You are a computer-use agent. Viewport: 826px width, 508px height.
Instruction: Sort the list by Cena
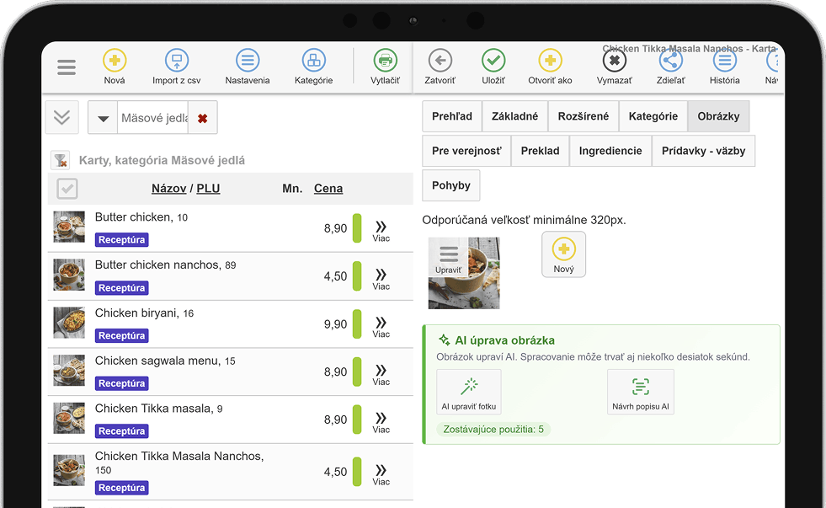coord(328,188)
